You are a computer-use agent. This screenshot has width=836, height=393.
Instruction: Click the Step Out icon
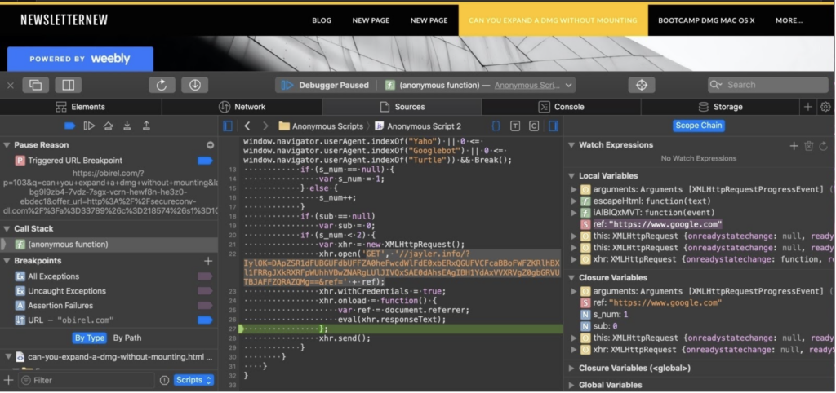coord(146,126)
